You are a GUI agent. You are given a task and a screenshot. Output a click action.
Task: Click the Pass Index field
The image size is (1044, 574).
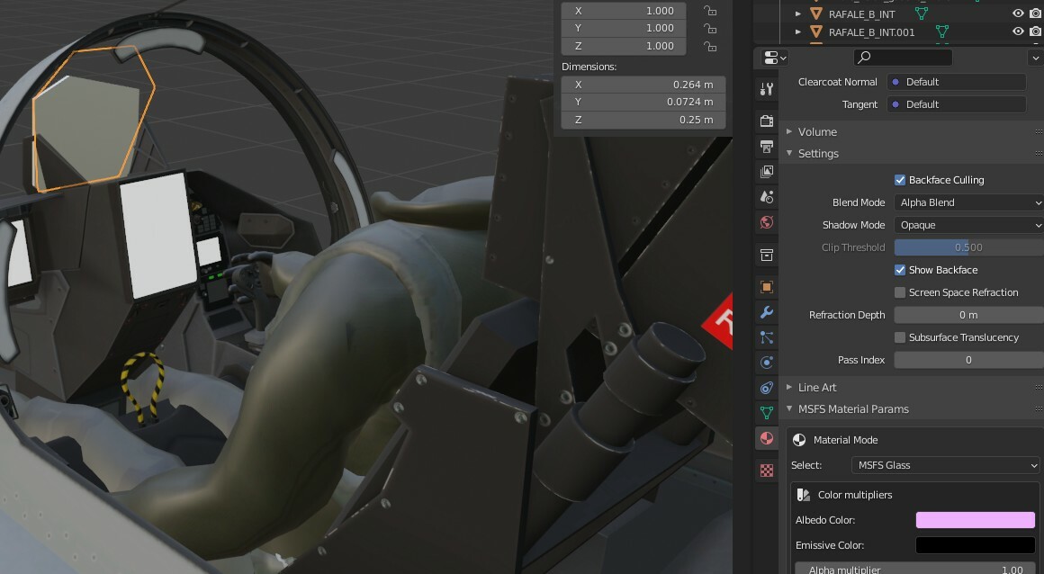pyautogui.click(x=968, y=360)
